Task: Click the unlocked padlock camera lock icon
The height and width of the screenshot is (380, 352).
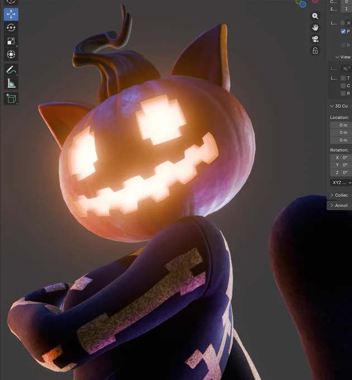Action: (x=315, y=50)
